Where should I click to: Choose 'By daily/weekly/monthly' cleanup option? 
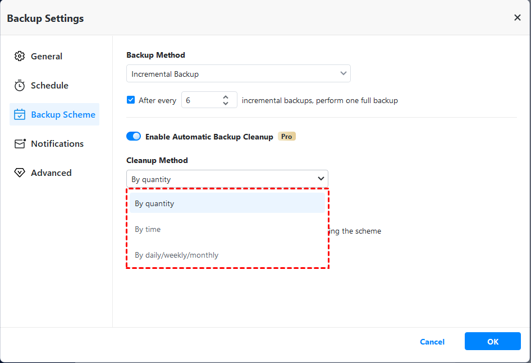pos(176,255)
